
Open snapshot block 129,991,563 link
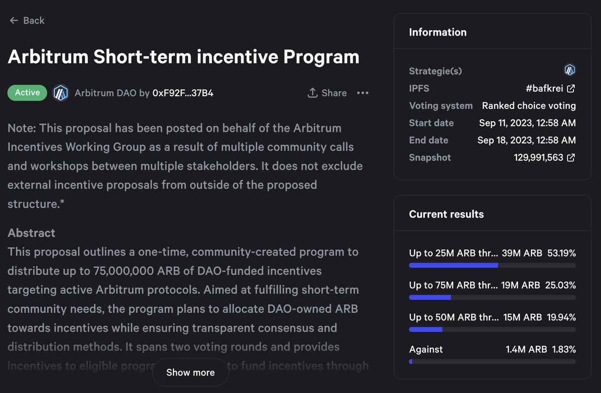(x=538, y=157)
